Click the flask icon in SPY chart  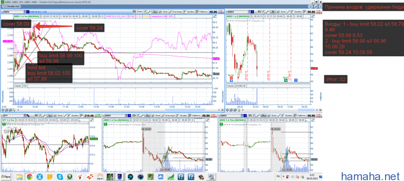40,115
